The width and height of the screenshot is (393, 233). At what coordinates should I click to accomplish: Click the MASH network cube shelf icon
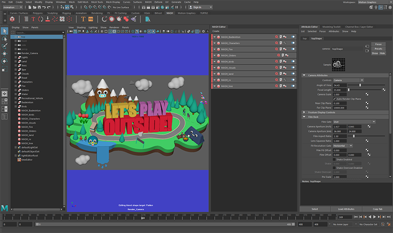12,19
